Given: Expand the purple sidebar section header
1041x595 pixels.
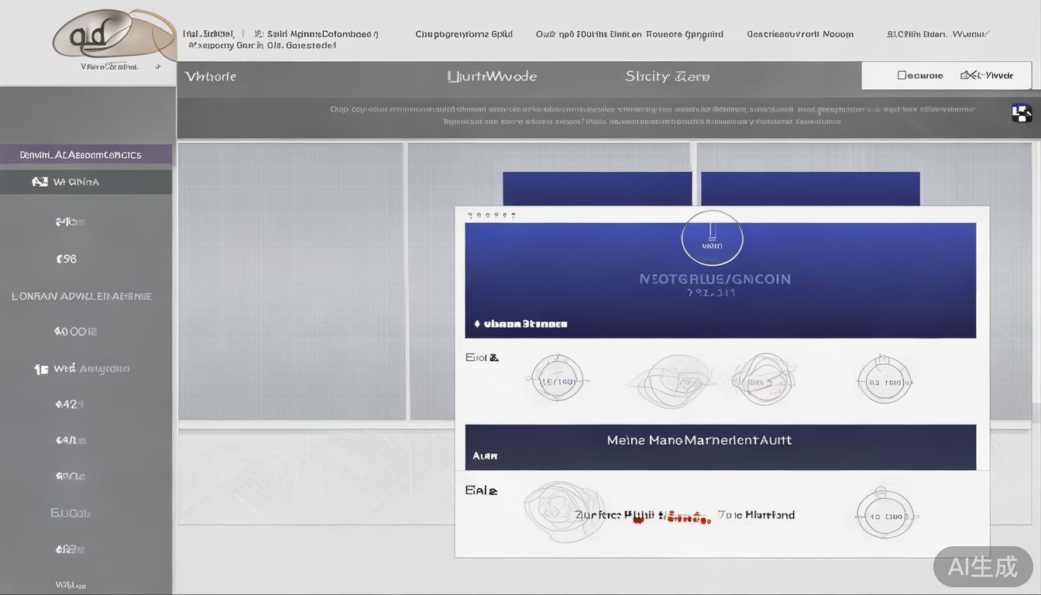Looking at the screenshot, I should coord(85,154).
